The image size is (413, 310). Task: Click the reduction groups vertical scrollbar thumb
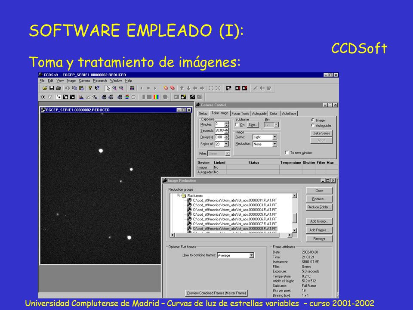tap(295, 218)
